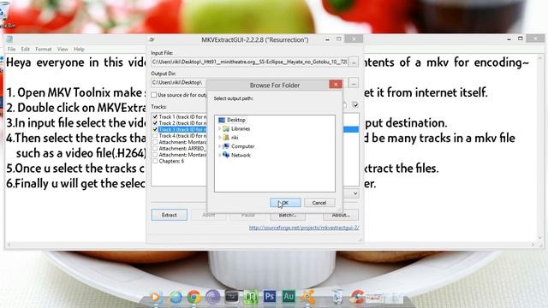Open the purple BitTorrent dock icon
The height and width of the screenshot is (308, 548).
(x=212, y=297)
